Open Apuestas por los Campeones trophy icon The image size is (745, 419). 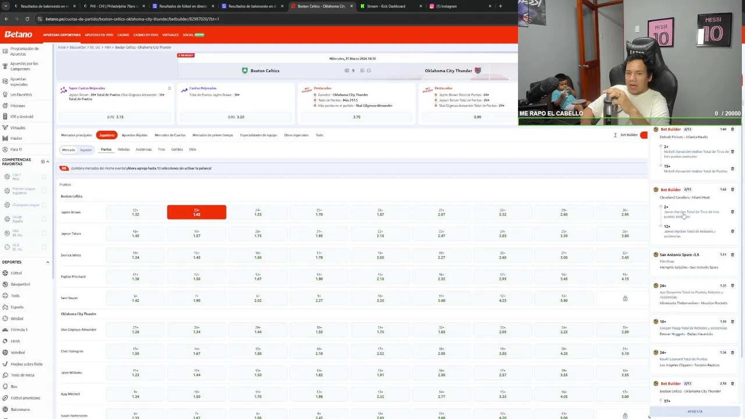coord(5,66)
